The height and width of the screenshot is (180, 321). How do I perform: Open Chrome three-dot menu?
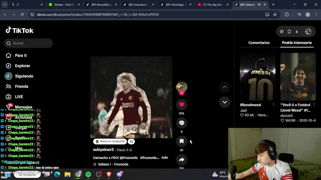pyautogui.click(x=316, y=14)
